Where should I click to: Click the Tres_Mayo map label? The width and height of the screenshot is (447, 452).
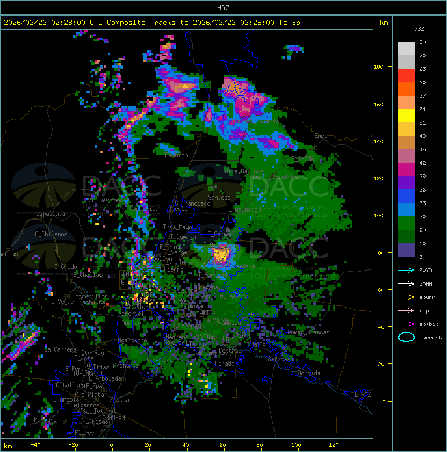tap(177, 227)
